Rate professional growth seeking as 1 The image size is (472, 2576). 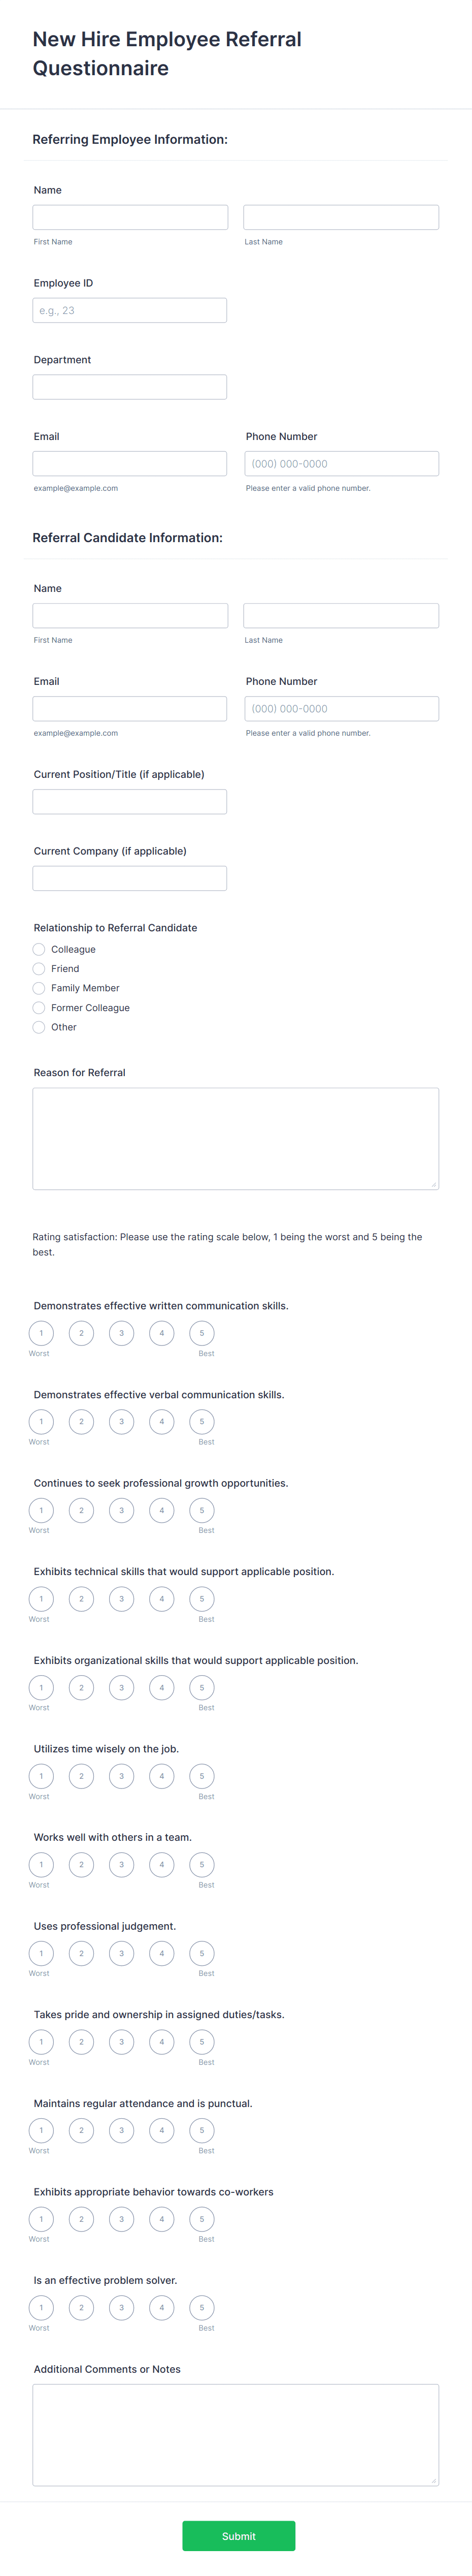(40, 1510)
